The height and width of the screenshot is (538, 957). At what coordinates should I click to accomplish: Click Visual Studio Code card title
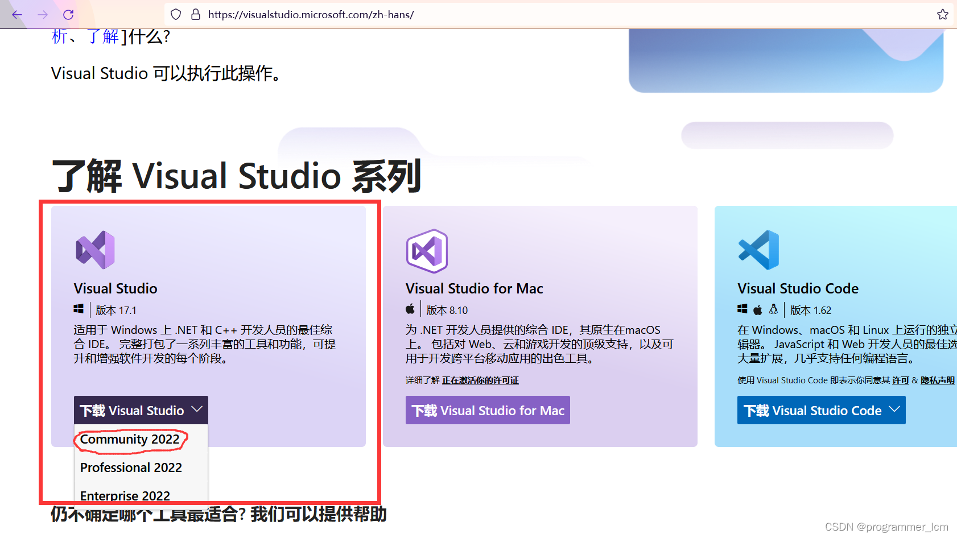[798, 288]
